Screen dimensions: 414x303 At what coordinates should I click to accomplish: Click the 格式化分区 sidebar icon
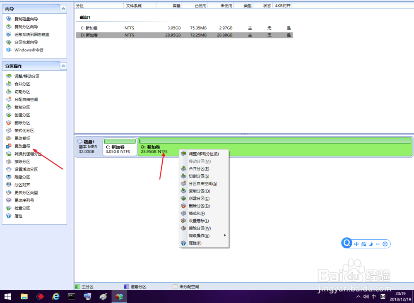9,130
